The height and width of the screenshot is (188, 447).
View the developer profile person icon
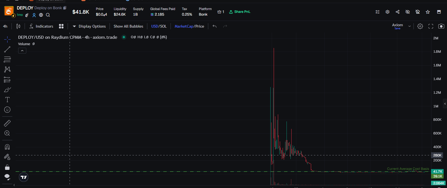[34, 15]
